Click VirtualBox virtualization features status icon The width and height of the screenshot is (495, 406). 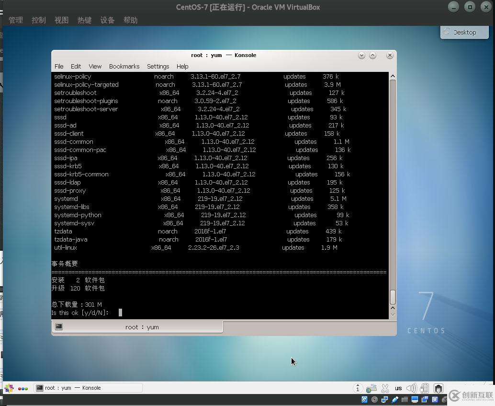tap(435, 400)
